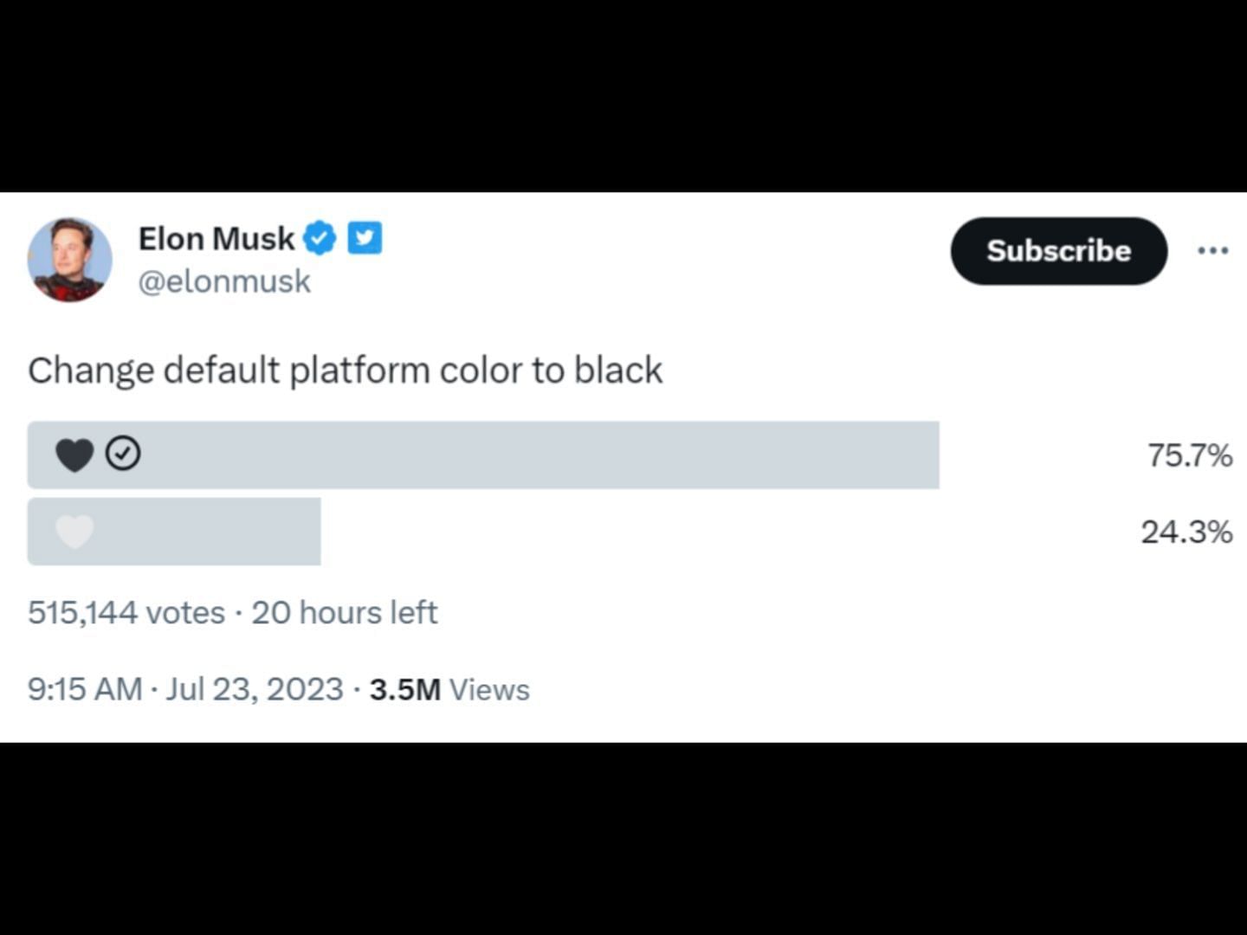Click the 515,144 votes count
1247x935 pixels.
[126, 613]
